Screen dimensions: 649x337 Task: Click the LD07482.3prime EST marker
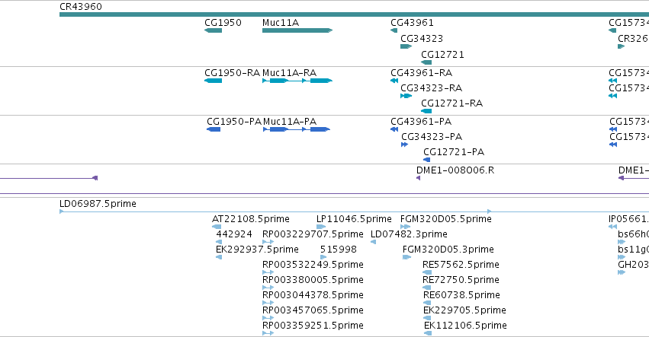(x=374, y=242)
